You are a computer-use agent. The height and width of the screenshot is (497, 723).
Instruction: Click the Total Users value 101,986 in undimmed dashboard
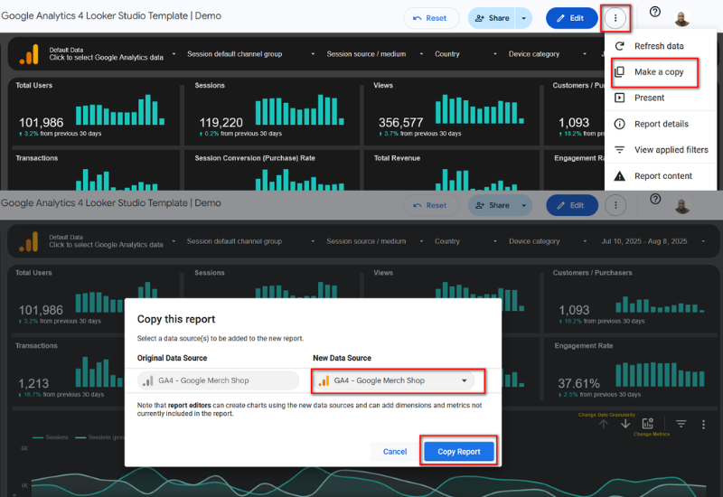click(x=41, y=123)
